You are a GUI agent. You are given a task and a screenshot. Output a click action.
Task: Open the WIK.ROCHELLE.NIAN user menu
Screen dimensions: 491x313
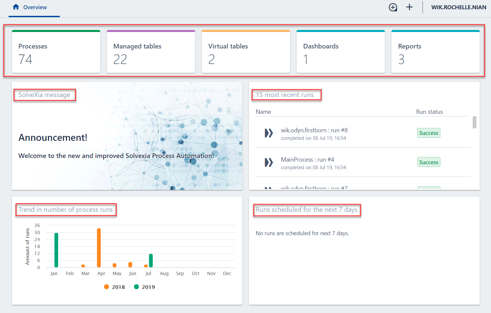[x=458, y=7]
